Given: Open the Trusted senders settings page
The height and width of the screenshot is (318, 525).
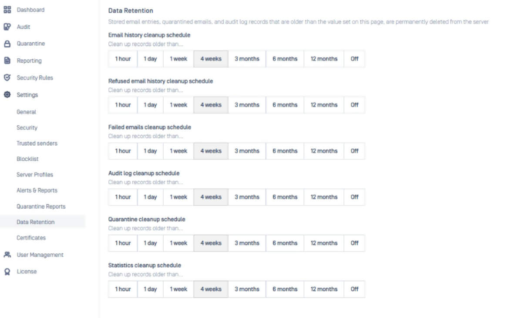Looking at the screenshot, I should [x=37, y=143].
